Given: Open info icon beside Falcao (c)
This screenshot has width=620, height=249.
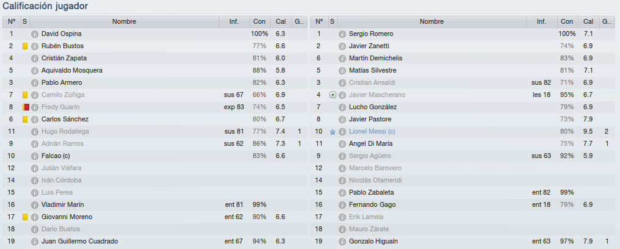Looking at the screenshot, I should click(35, 156).
